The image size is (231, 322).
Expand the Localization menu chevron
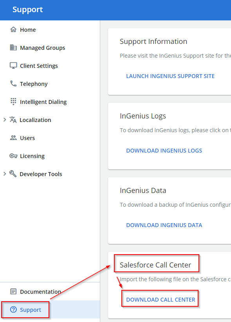[x=5, y=120]
